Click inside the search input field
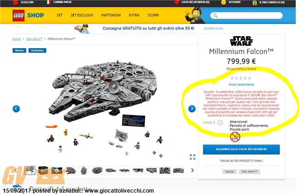 click(x=247, y=16)
